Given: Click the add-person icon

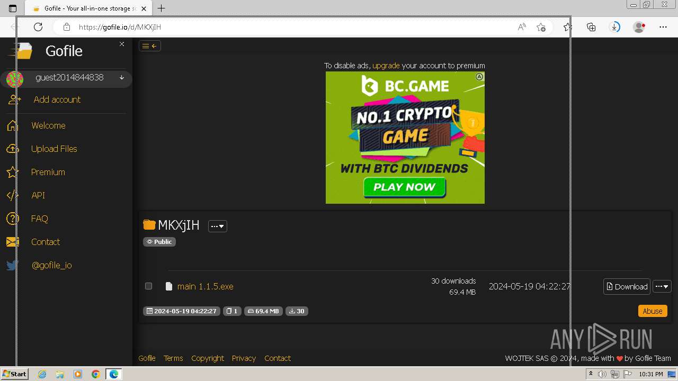Looking at the screenshot, I should pyautogui.click(x=15, y=99).
